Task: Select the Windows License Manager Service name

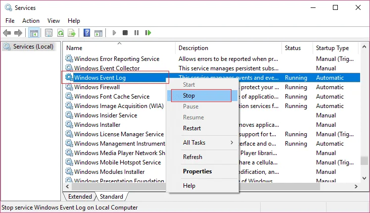Action: pyautogui.click(x=119, y=134)
